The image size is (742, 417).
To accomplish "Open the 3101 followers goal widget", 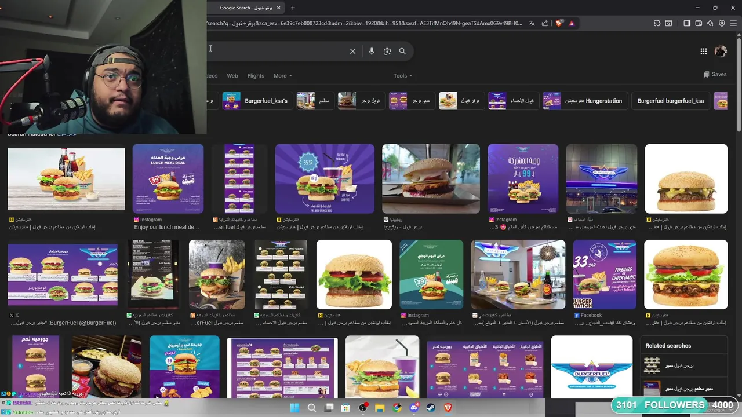I will pos(675,405).
